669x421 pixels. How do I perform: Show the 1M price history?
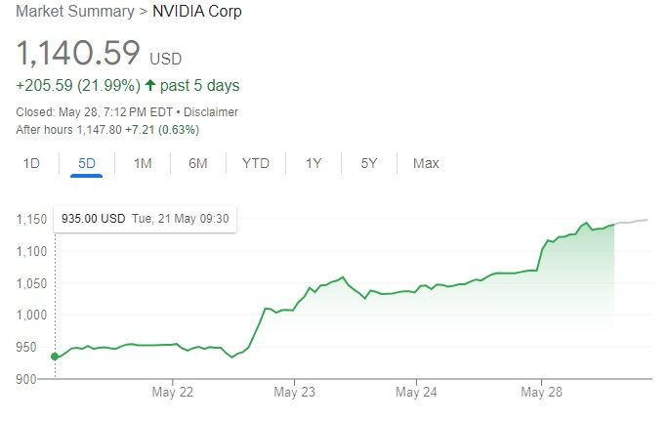click(143, 163)
